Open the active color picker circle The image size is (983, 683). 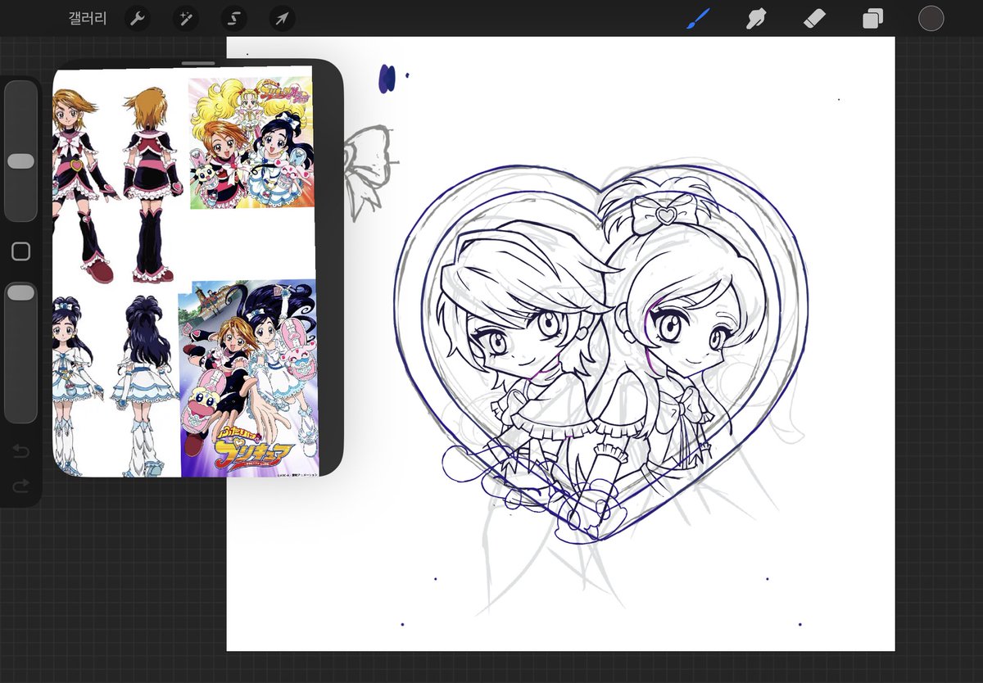coord(931,18)
